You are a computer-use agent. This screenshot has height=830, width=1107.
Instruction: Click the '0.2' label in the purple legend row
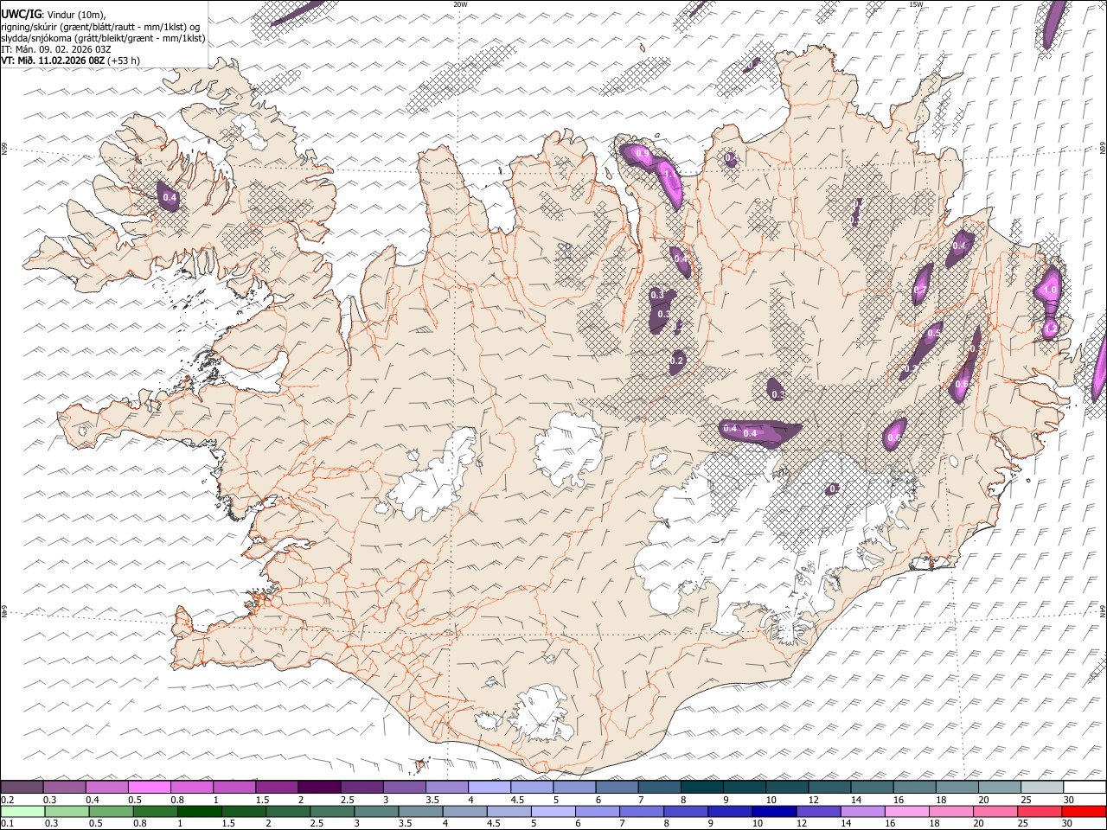[x=6, y=800]
